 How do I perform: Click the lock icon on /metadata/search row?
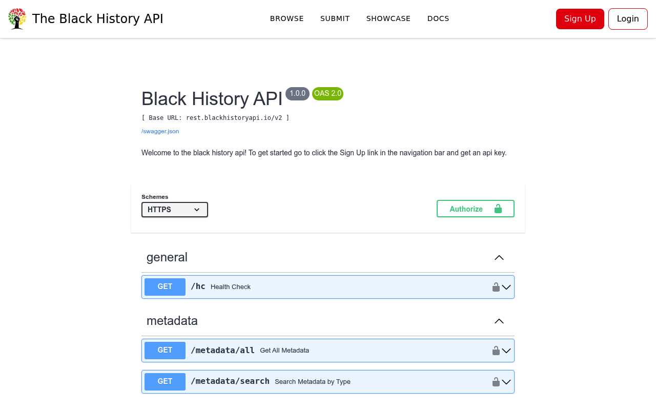pyautogui.click(x=496, y=382)
